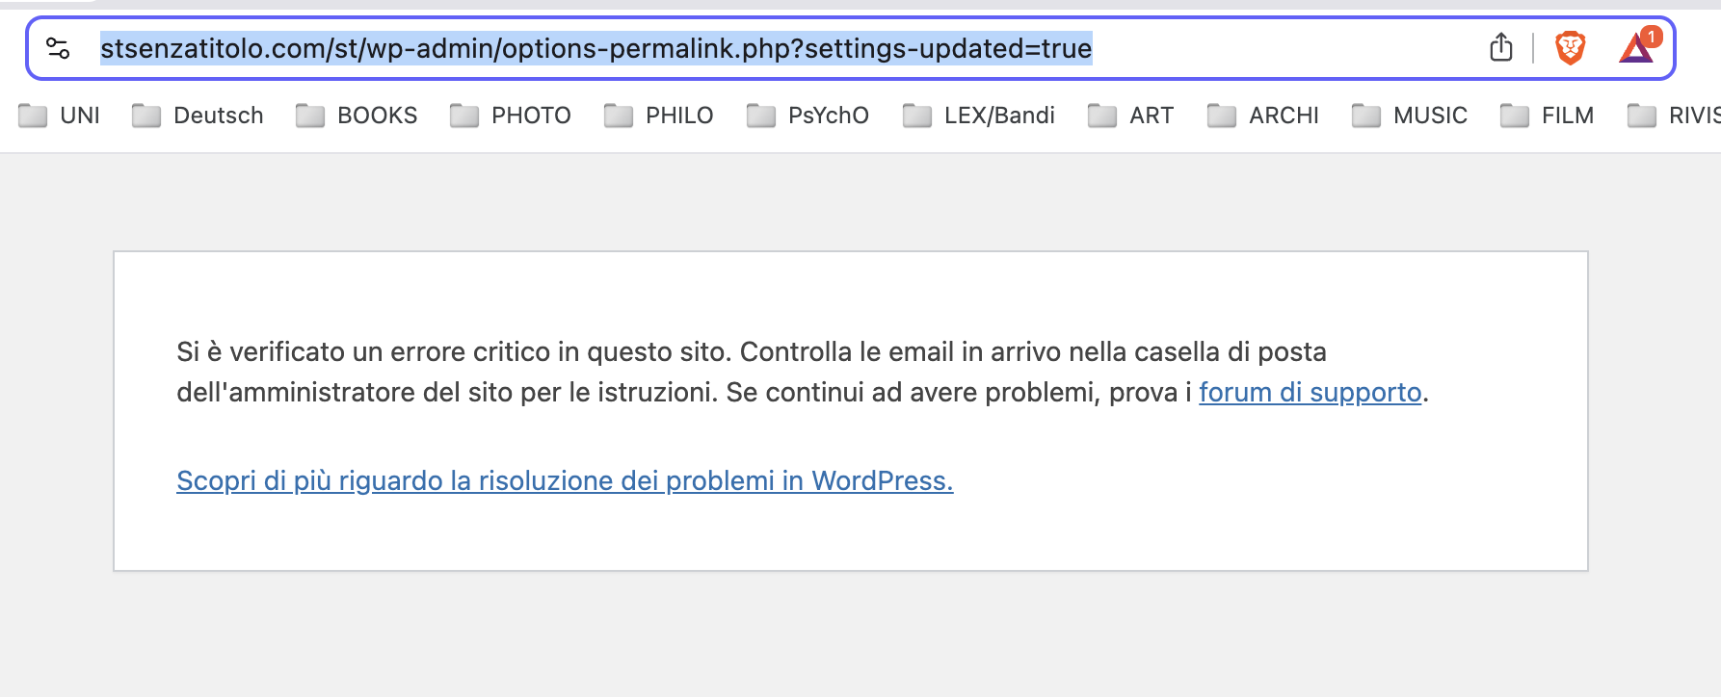Open the ART bookmark folder
Screen dimensions: 1721x697
click(1130, 116)
